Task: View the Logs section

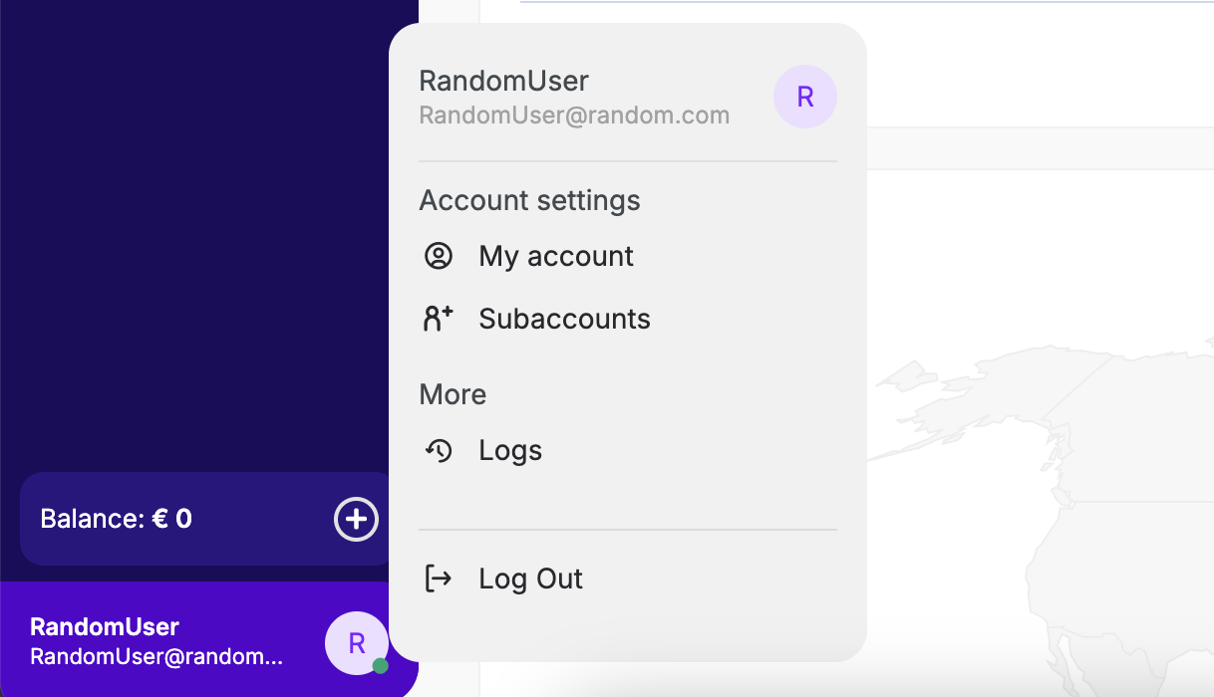Action: click(509, 450)
